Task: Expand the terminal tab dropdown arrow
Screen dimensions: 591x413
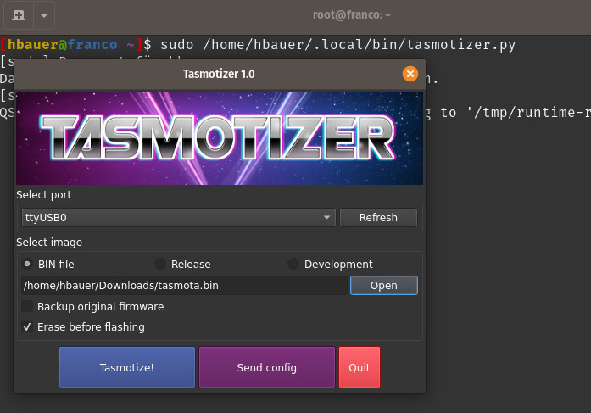Action: [x=44, y=15]
